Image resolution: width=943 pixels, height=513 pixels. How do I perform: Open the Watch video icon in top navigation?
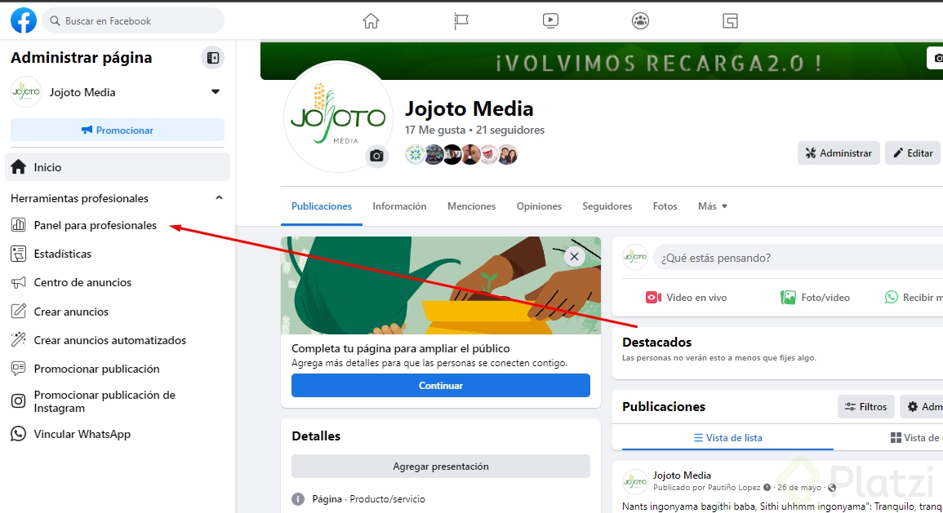[550, 21]
